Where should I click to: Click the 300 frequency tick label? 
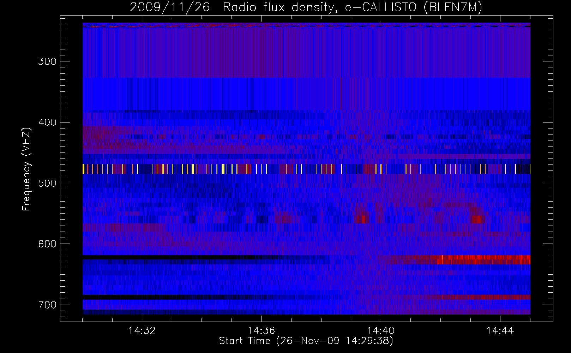point(47,61)
